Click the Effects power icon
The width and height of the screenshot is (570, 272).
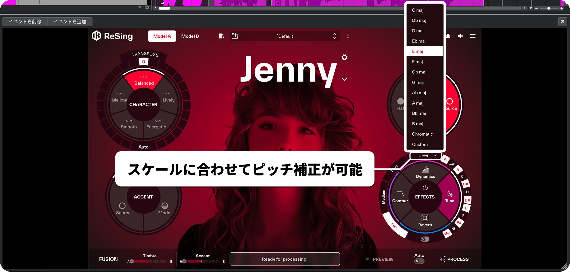pos(425,188)
